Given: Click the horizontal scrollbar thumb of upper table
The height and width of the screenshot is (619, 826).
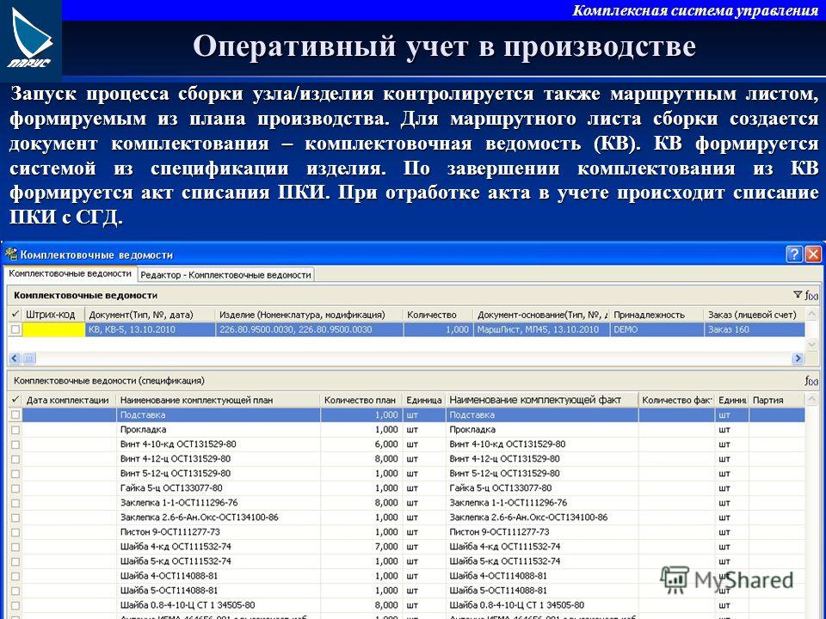Looking at the screenshot, I should 29,359.
